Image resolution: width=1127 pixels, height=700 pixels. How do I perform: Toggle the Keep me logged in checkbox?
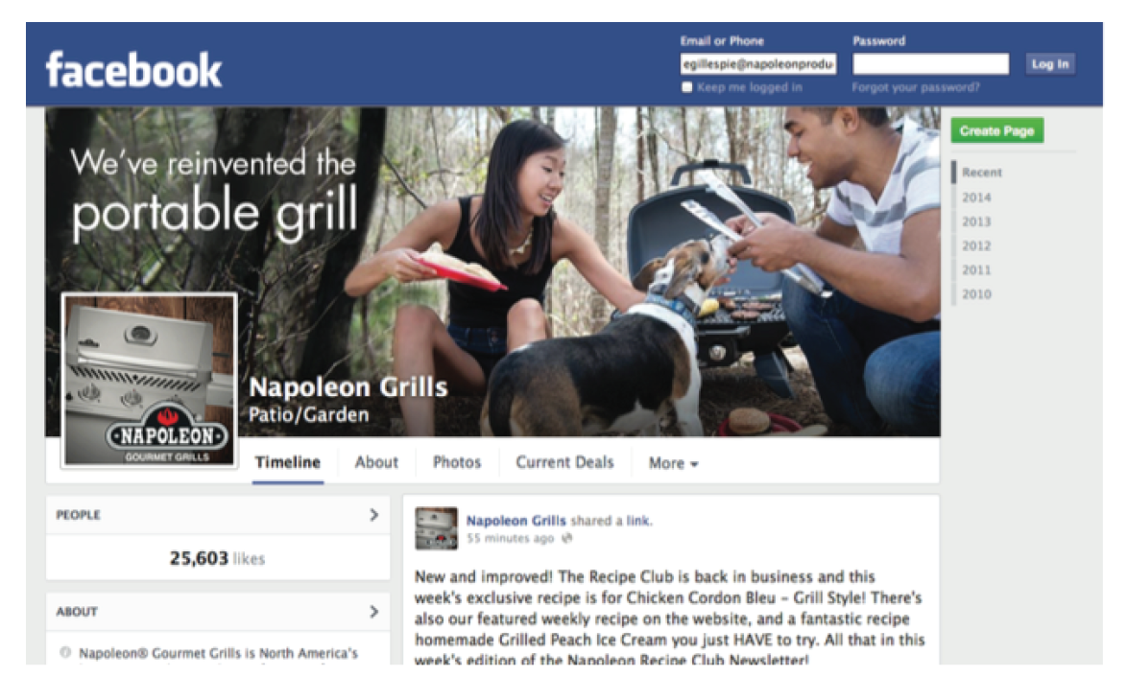pos(686,87)
